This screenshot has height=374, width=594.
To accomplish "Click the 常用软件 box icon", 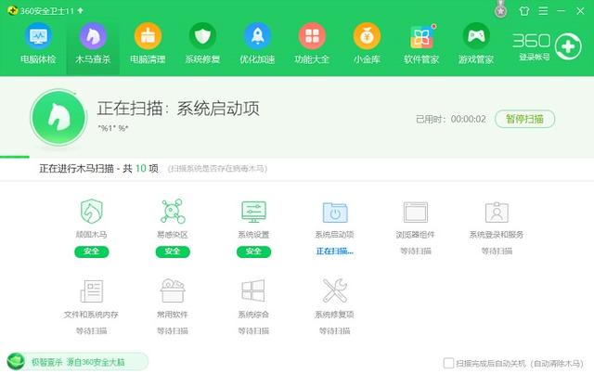I will (173, 290).
